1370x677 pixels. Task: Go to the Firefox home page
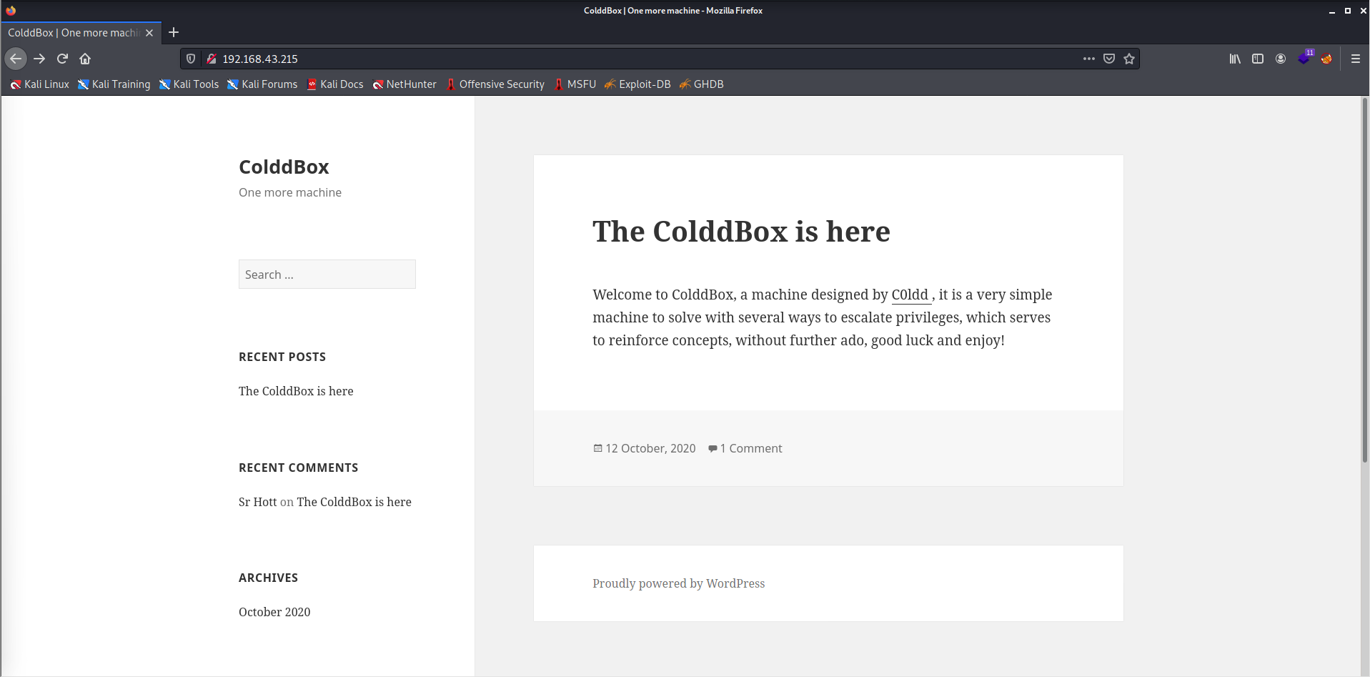click(85, 59)
